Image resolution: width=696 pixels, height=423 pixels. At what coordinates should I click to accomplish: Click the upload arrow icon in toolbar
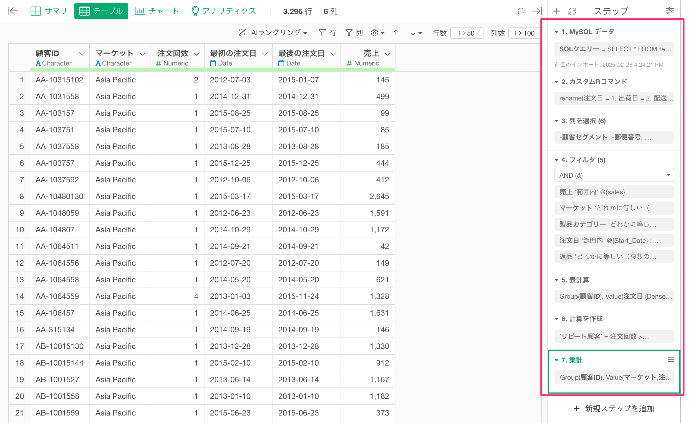click(396, 33)
